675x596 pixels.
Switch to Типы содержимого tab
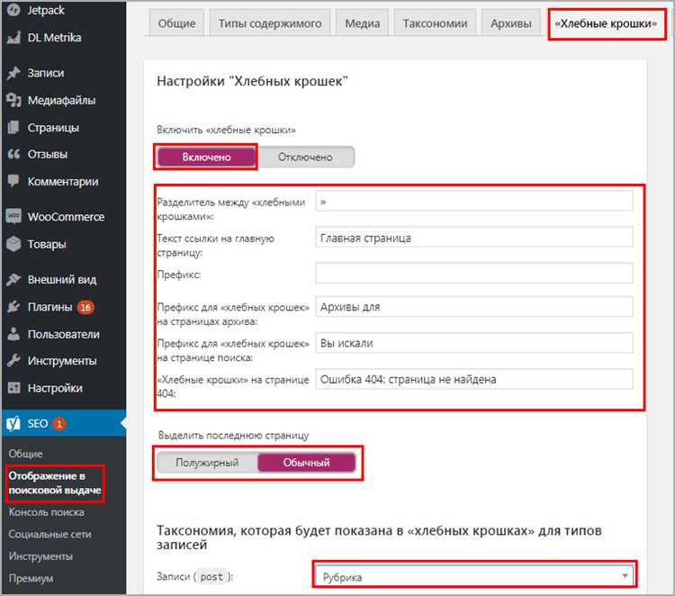[x=269, y=23]
